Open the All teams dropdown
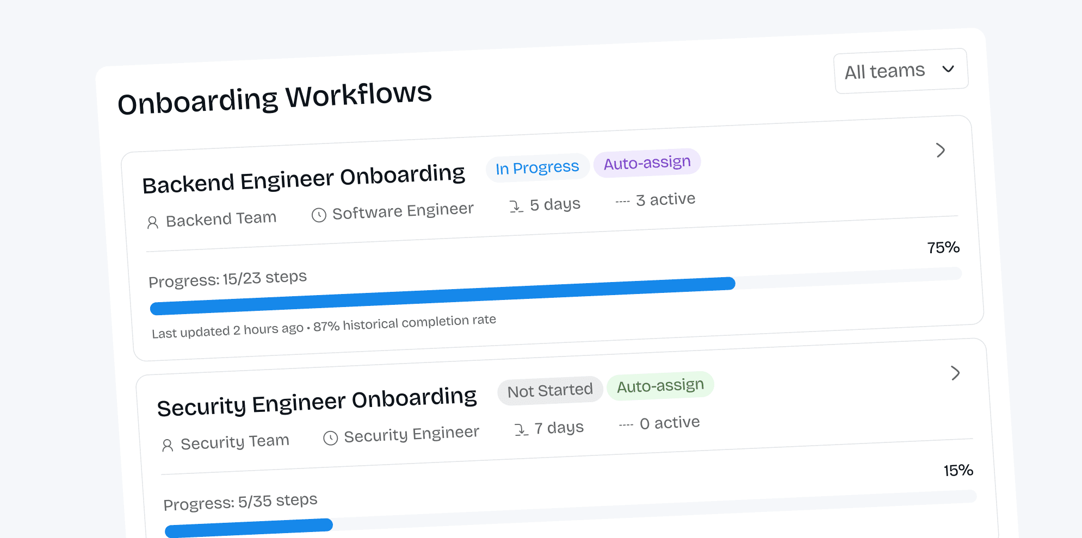The width and height of the screenshot is (1082, 538). click(x=901, y=71)
